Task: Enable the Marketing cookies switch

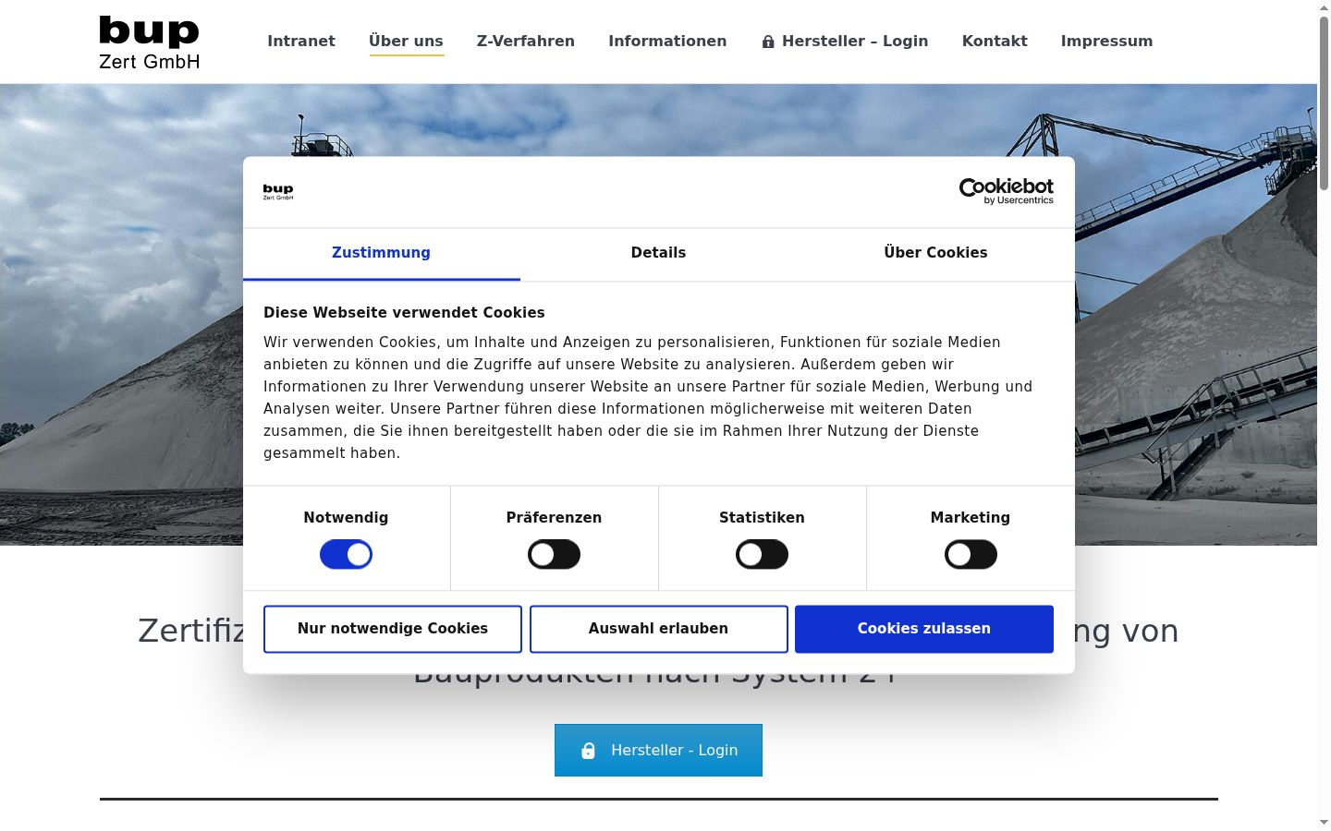Action: coord(971,554)
